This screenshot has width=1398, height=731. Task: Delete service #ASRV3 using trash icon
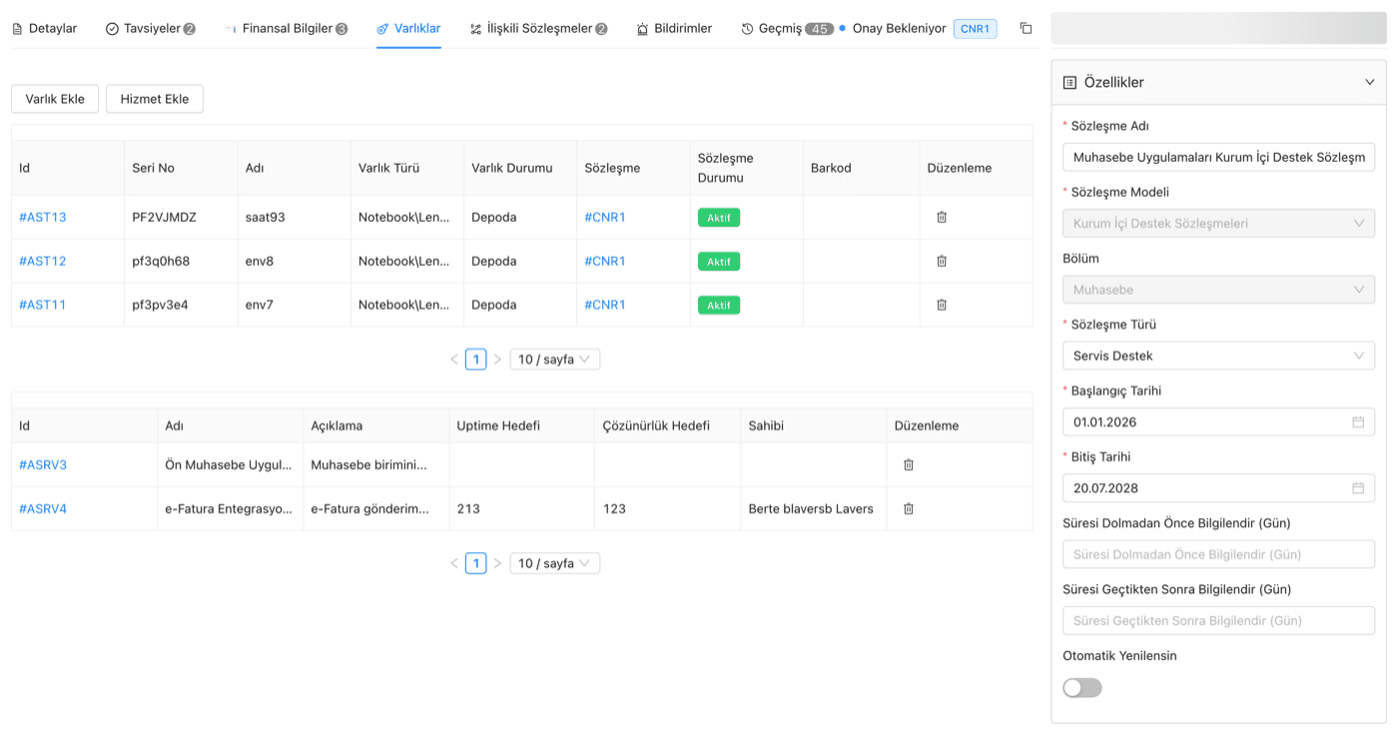click(x=909, y=464)
